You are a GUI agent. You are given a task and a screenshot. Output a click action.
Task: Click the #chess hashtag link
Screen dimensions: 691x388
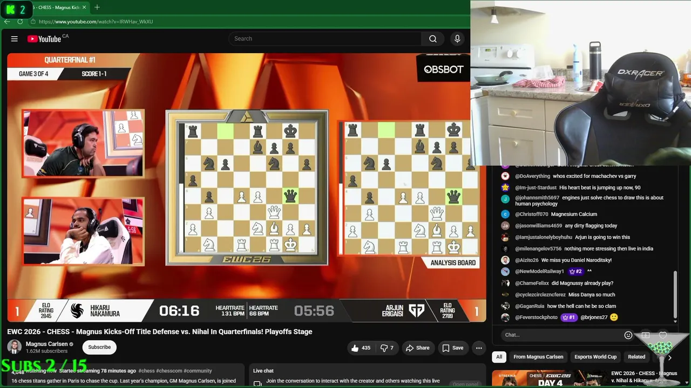[146, 371]
